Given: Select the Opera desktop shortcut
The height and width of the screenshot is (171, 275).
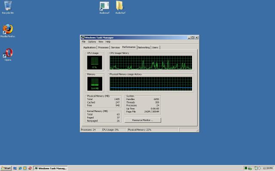Looking at the screenshot, I should [x=8, y=54].
